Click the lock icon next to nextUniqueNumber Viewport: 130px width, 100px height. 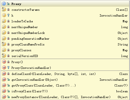point(8,27)
